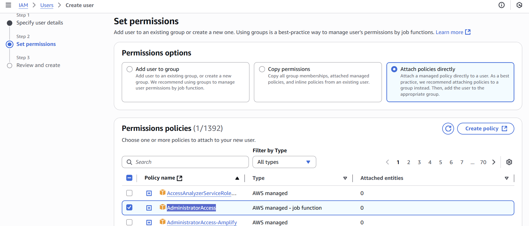Open the Filter by Type dropdown
The height and width of the screenshot is (226, 529).
[x=284, y=162]
